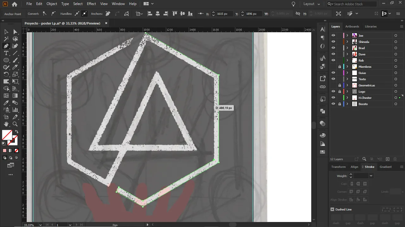This screenshot has height=227, width=405.
Task: Click the Home icon
Action: (15, 4)
